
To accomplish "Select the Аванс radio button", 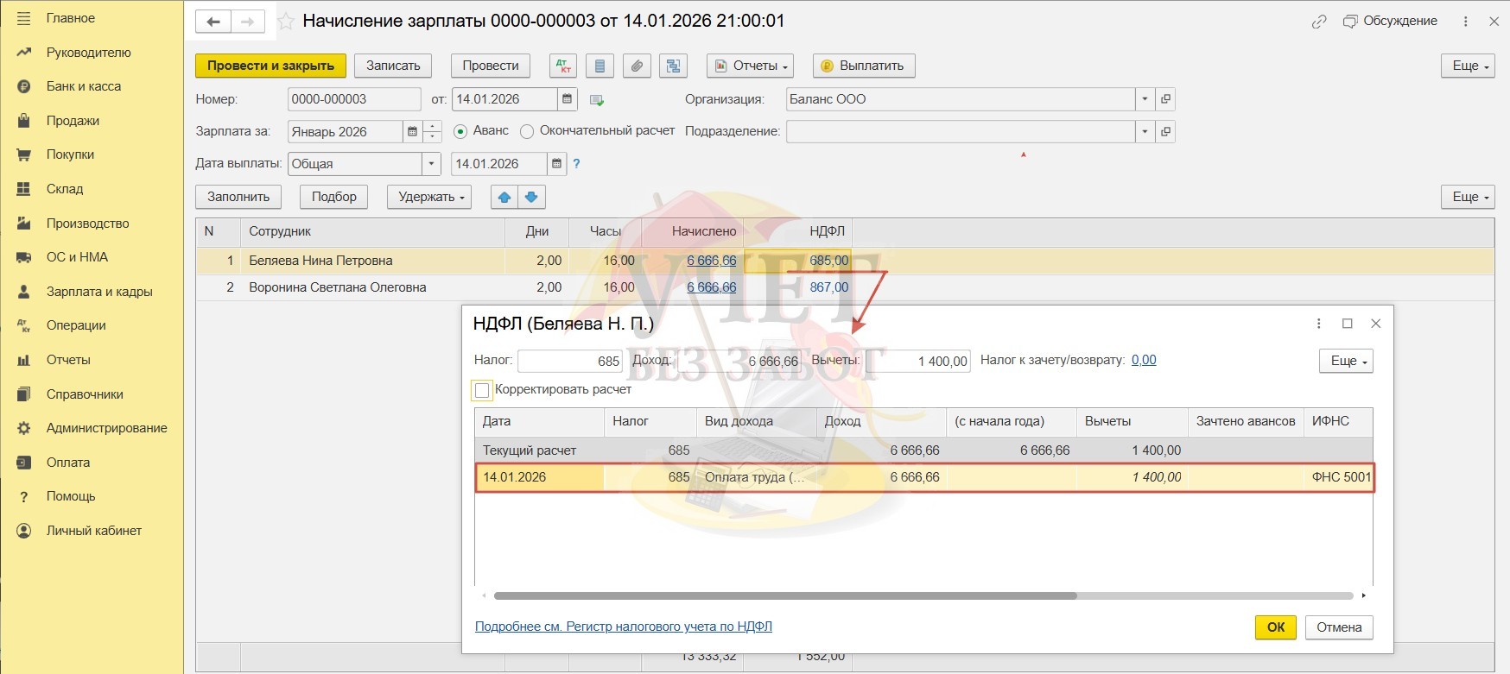I will 460,131.
